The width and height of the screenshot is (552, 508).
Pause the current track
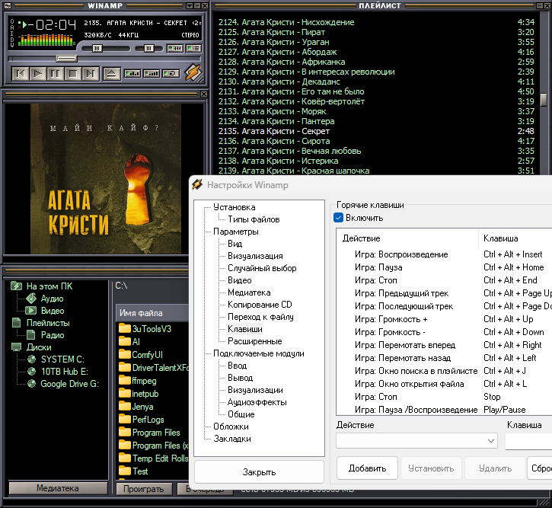coord(56,74)
